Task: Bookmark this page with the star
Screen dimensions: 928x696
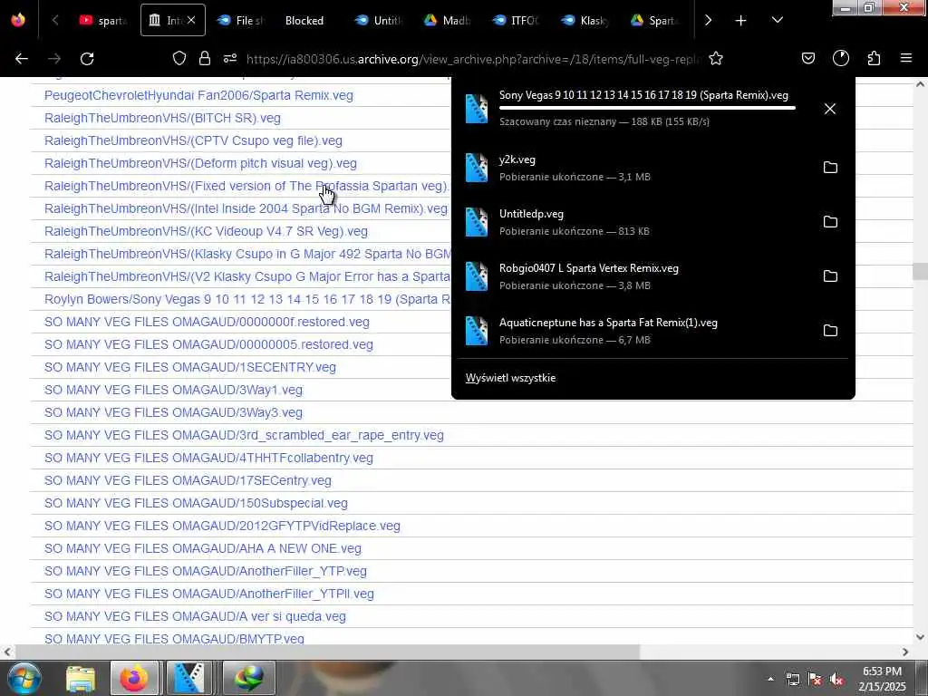Action: click(716, 58)
